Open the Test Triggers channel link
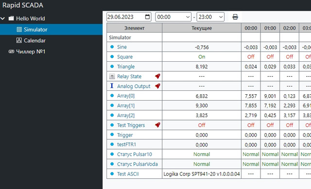The height and width of the screenshot is (189, 311). (x=131, y=125)
